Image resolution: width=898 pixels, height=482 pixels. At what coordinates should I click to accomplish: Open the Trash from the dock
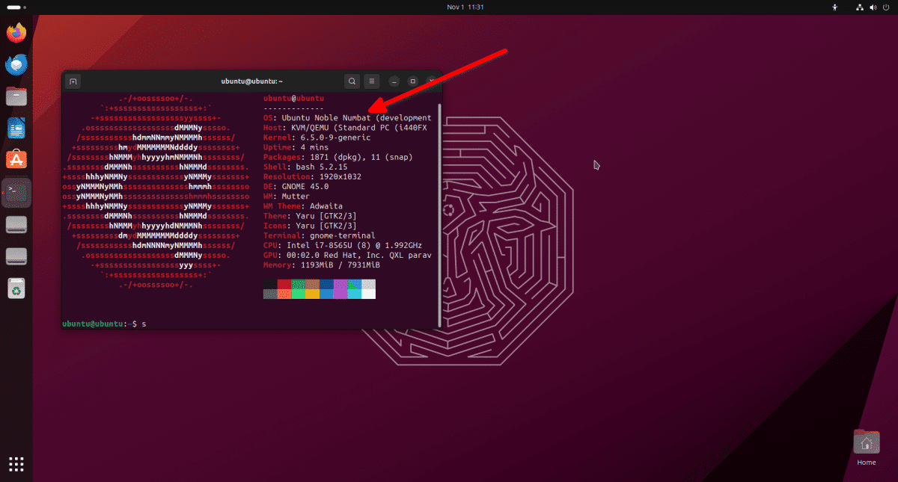tap(16, 288)
